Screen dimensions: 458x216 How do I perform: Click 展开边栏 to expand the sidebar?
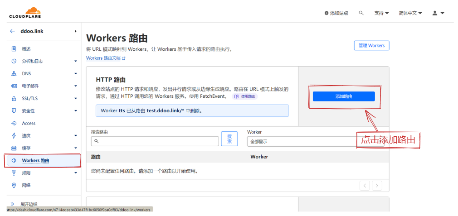29,204
